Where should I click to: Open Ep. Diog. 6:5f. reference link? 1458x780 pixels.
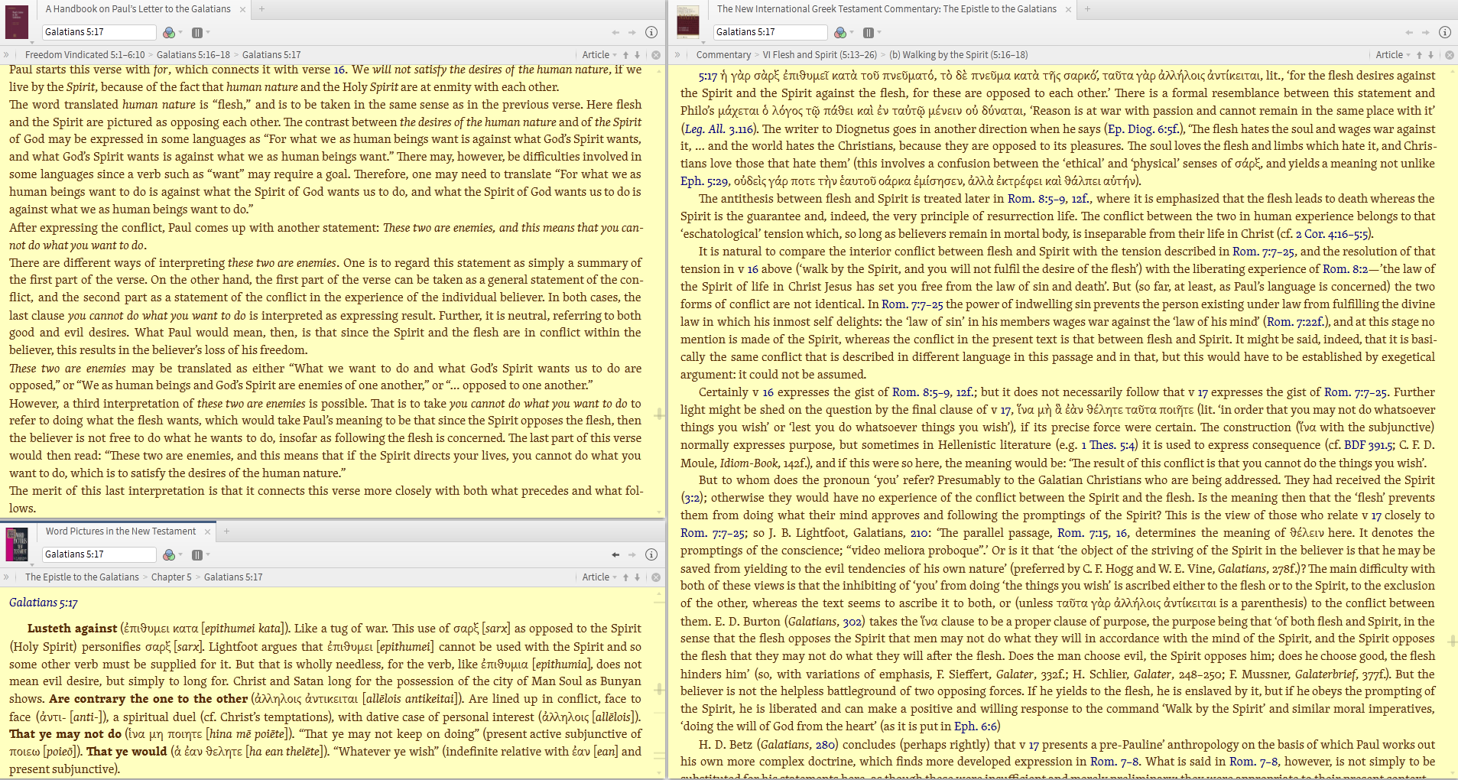pos(1144,128)
